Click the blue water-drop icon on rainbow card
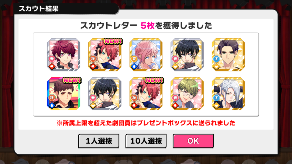The image size is (292, 164). coord(52,105)
